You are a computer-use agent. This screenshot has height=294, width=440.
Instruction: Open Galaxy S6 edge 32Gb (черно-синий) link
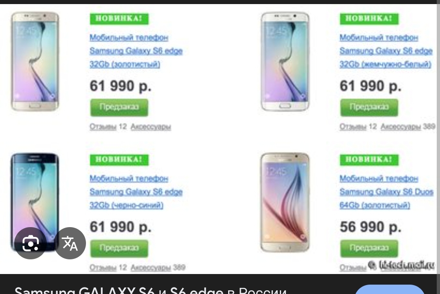(x=136, y=192)
